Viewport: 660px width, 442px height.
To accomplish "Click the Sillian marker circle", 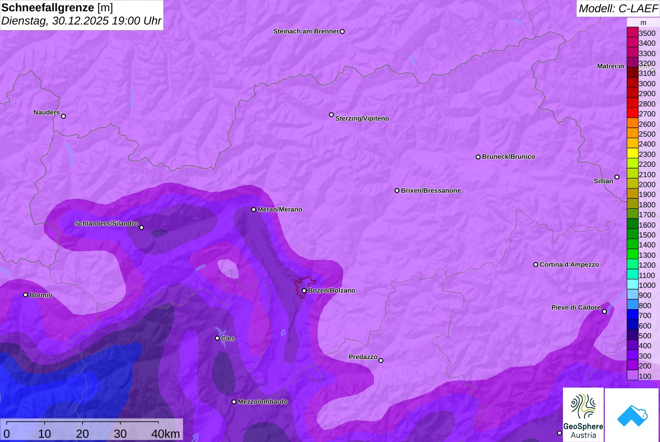I will tap(617, 177).
